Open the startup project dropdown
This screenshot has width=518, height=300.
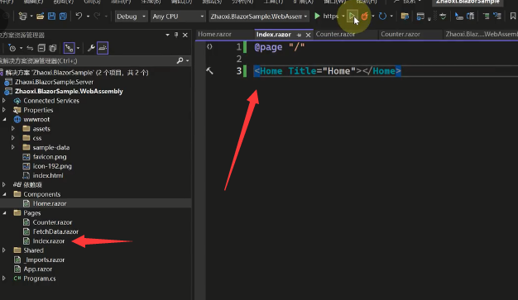tap(259, 17)
